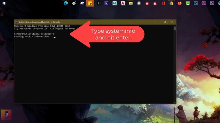Close the Command Prompt window
Viewport: 220px width, 123px height.
(173, 22)
